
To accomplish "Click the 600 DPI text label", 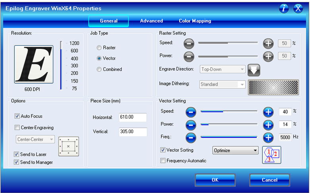I will [32, 89].
